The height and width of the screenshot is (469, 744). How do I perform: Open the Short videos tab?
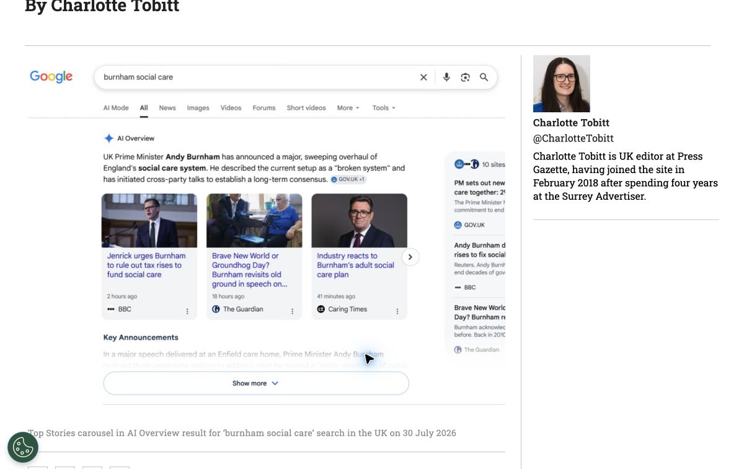pyautogui.click(x=306, y=108)
